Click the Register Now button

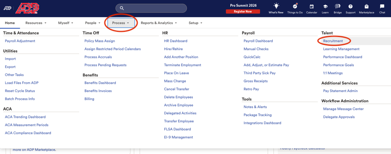pyautogui.click(x=243, y=11)
